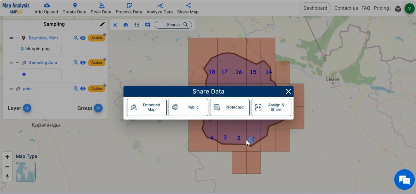The image size is (416, 194).
Task: Open Contact us page
Action: [x=346, y=8]
